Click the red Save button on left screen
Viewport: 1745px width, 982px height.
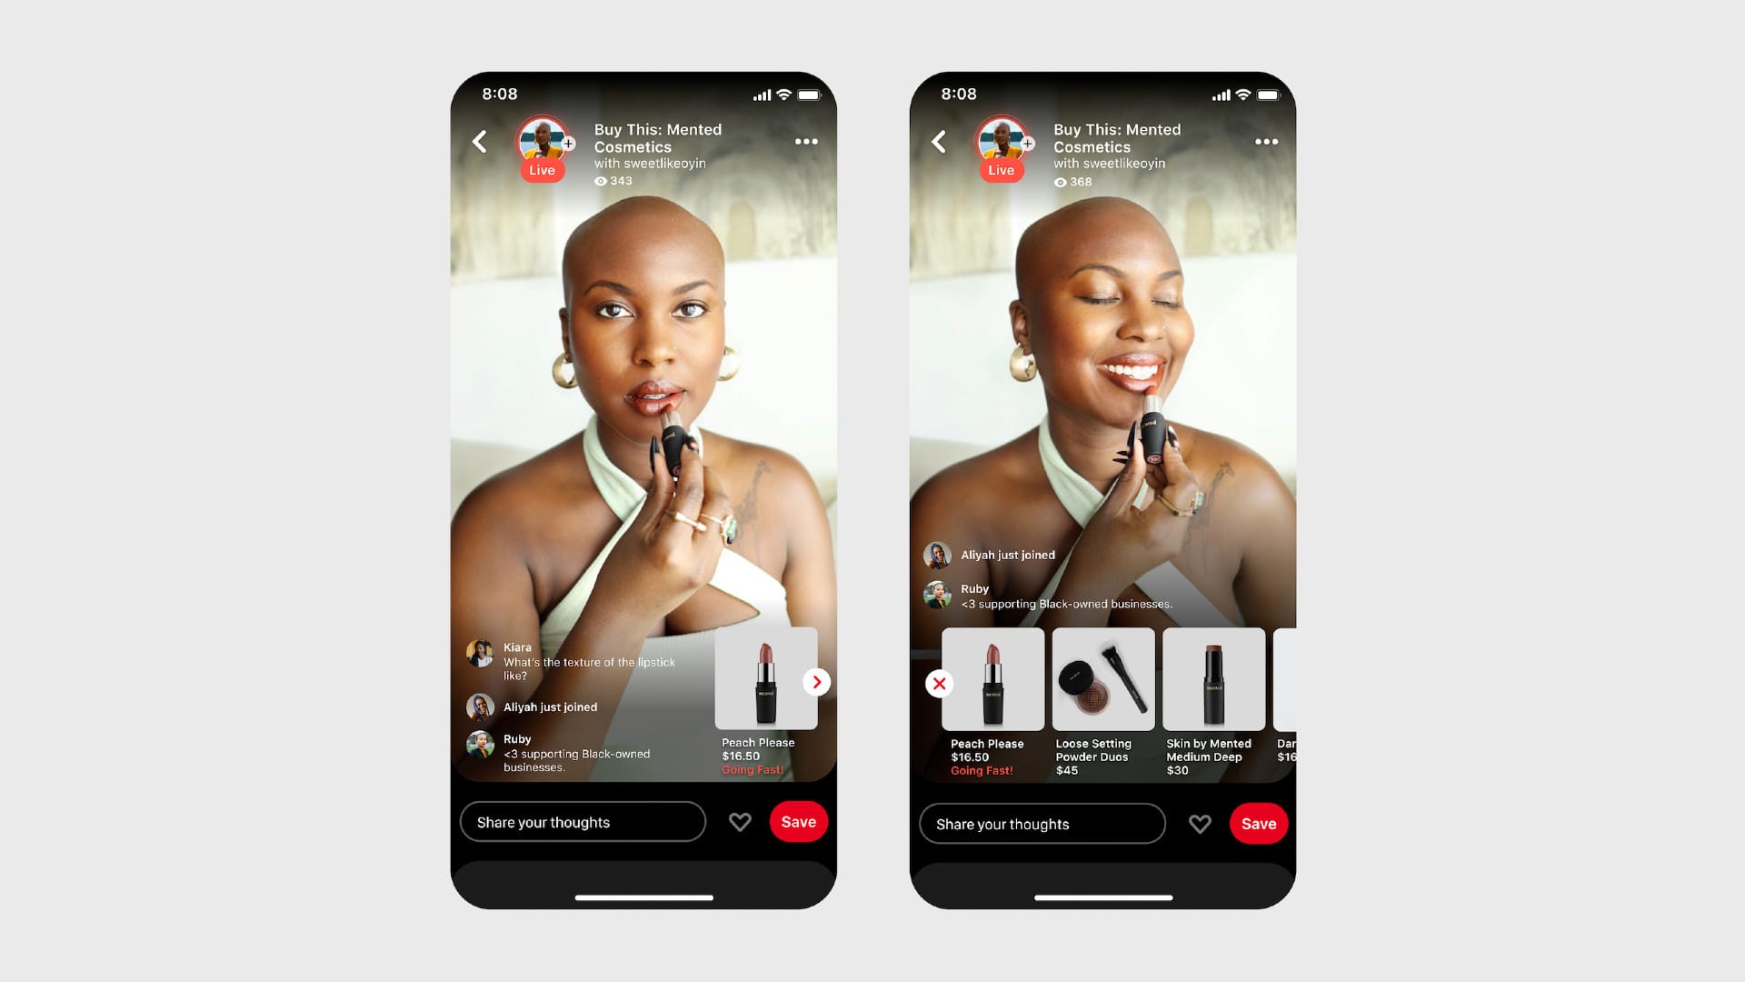pyautogui.click(x=798, y=821)
